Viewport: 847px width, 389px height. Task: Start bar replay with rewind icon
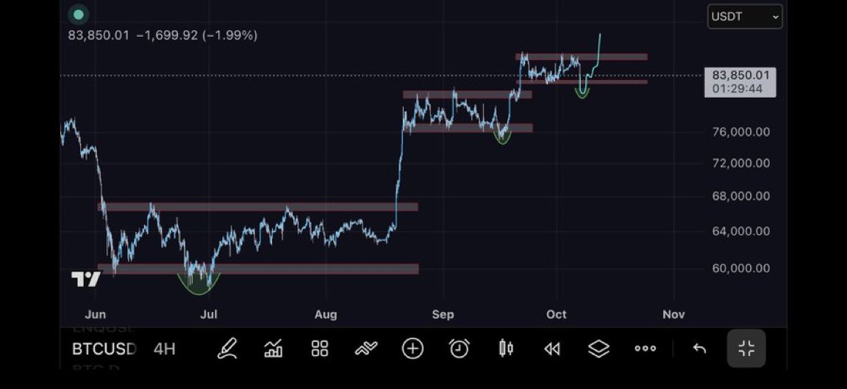[x=552, y=349]
